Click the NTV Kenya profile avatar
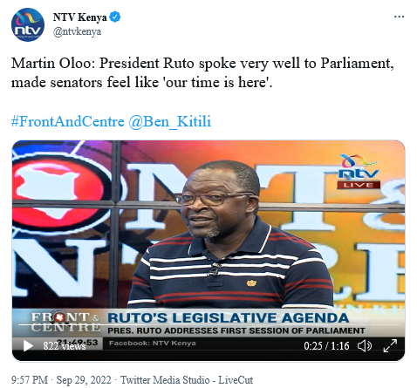Screen dimensions: 417x388 pyautogui.click(x=28, y=24)
